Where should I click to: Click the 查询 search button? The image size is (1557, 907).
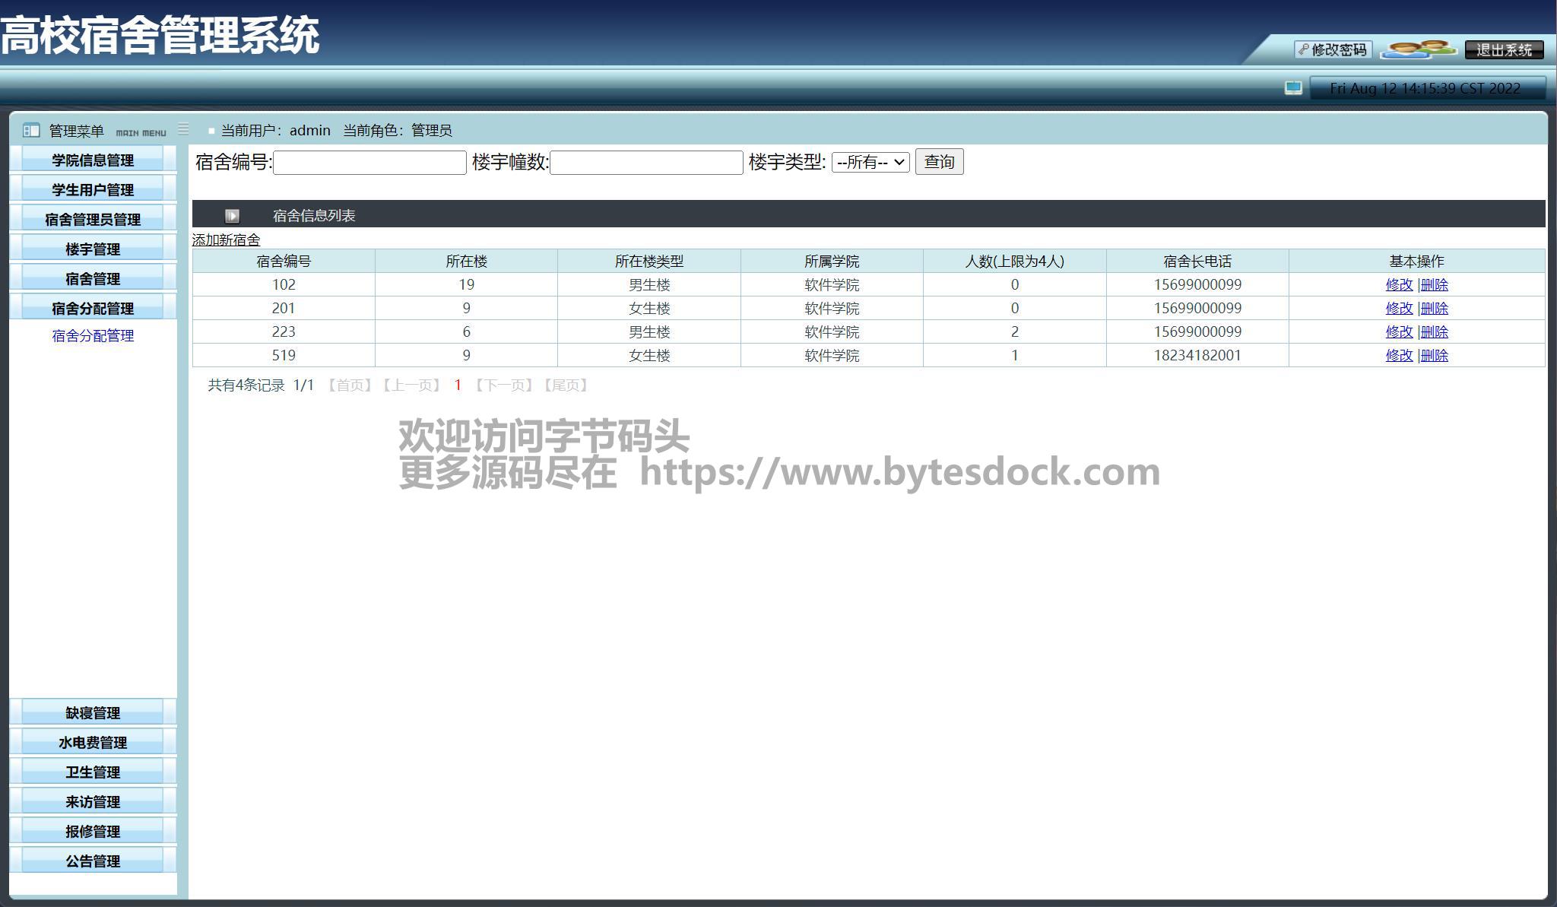click(x=939, y=162)
